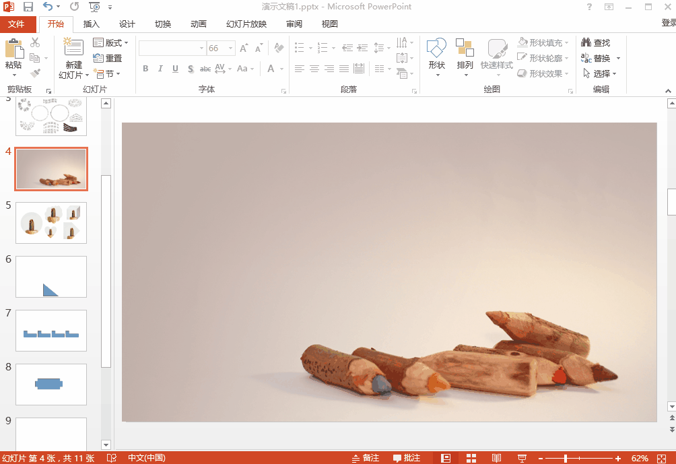676x464 pixels.
Task: Click the save icon in quick access toolbar
Action: click(x=28, y=7)
